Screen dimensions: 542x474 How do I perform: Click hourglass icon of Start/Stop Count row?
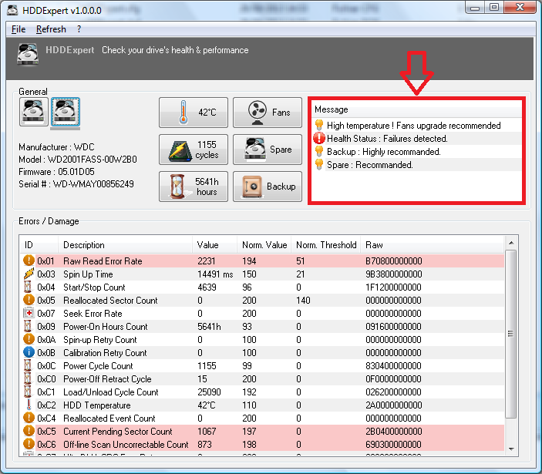(x=28, y=287)
